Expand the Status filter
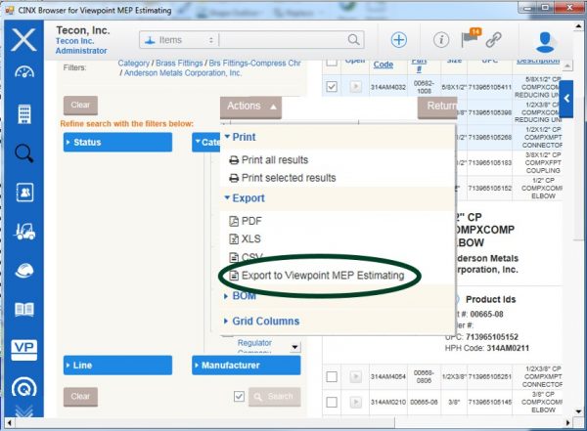The height and width of the screenshot is (431, 587). click(118, 142)
